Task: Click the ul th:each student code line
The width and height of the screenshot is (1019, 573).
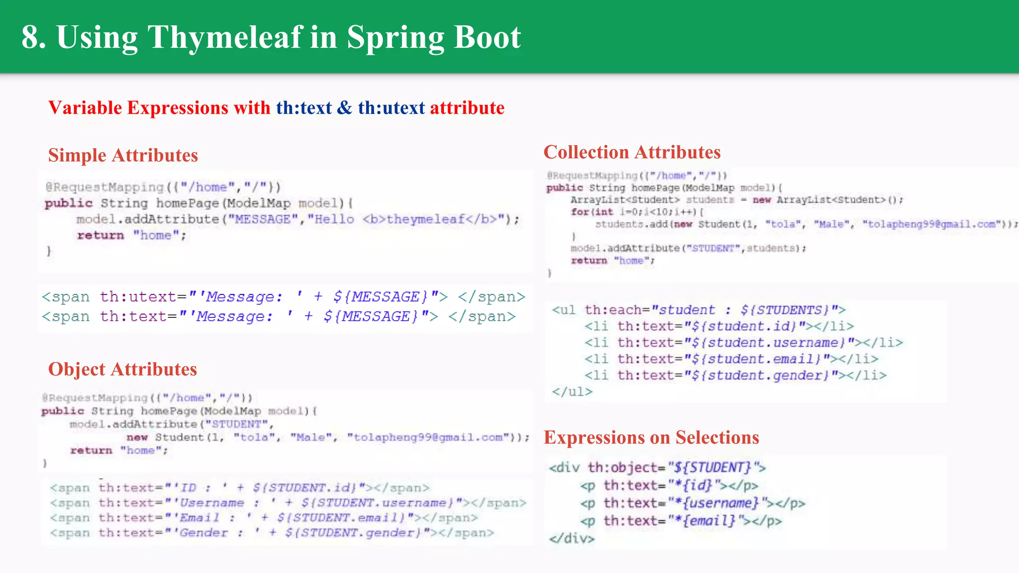Action: tap(699, 310)
